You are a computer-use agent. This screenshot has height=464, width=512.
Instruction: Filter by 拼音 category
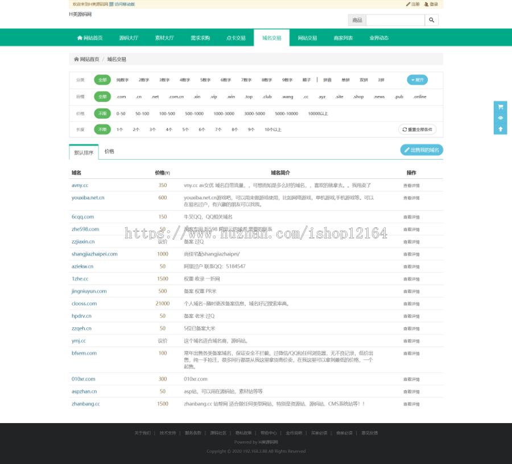coord(327,80)
